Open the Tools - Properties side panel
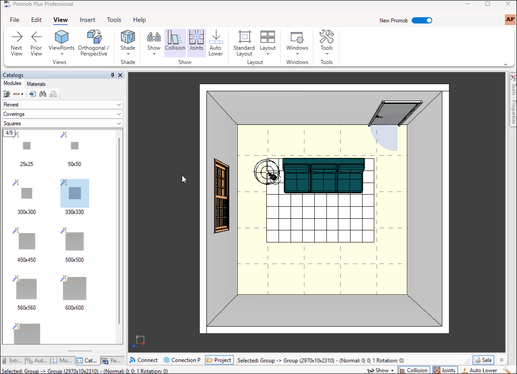The image size is (517, 374). [x=513, y=99]
